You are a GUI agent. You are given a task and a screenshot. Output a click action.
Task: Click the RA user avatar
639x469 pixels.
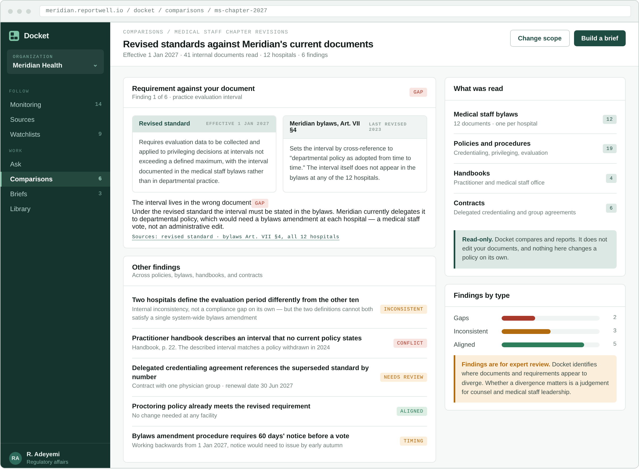pos(15,458)
